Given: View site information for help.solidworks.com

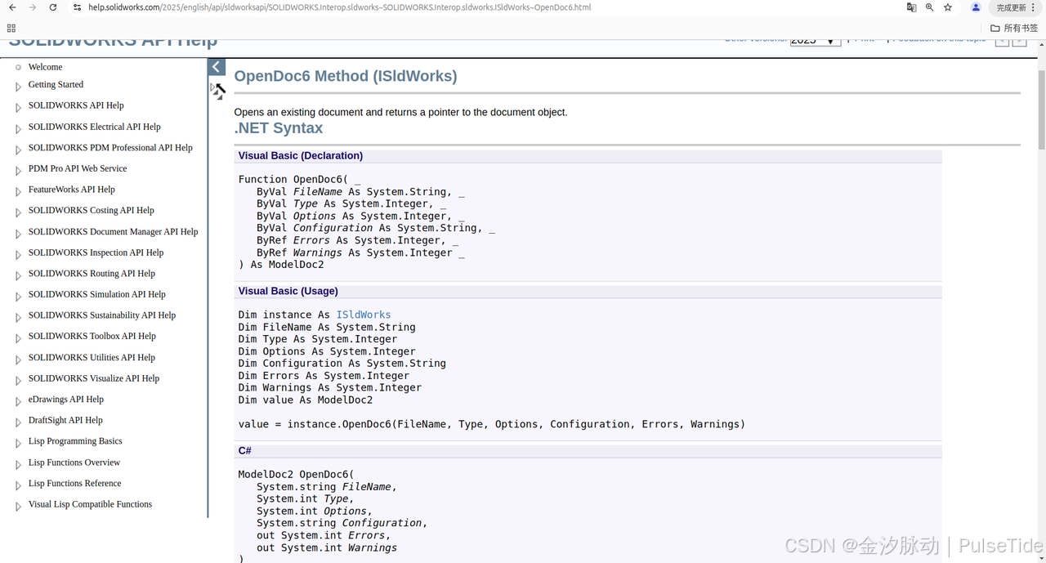Looking at the screenshot, I should coord(77,7).
